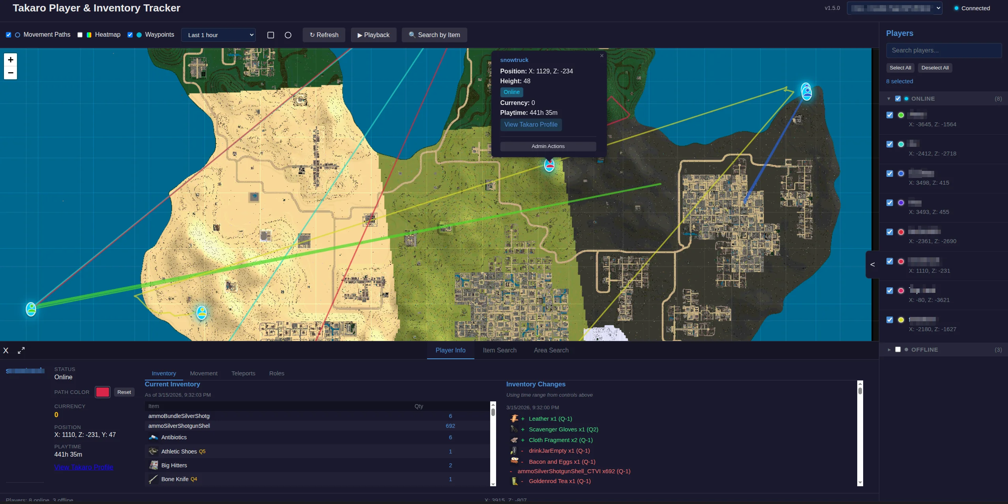The image size is (1008, 504).
Task: Disable the Movement Paths checkbox
Action: pos(9,35)
